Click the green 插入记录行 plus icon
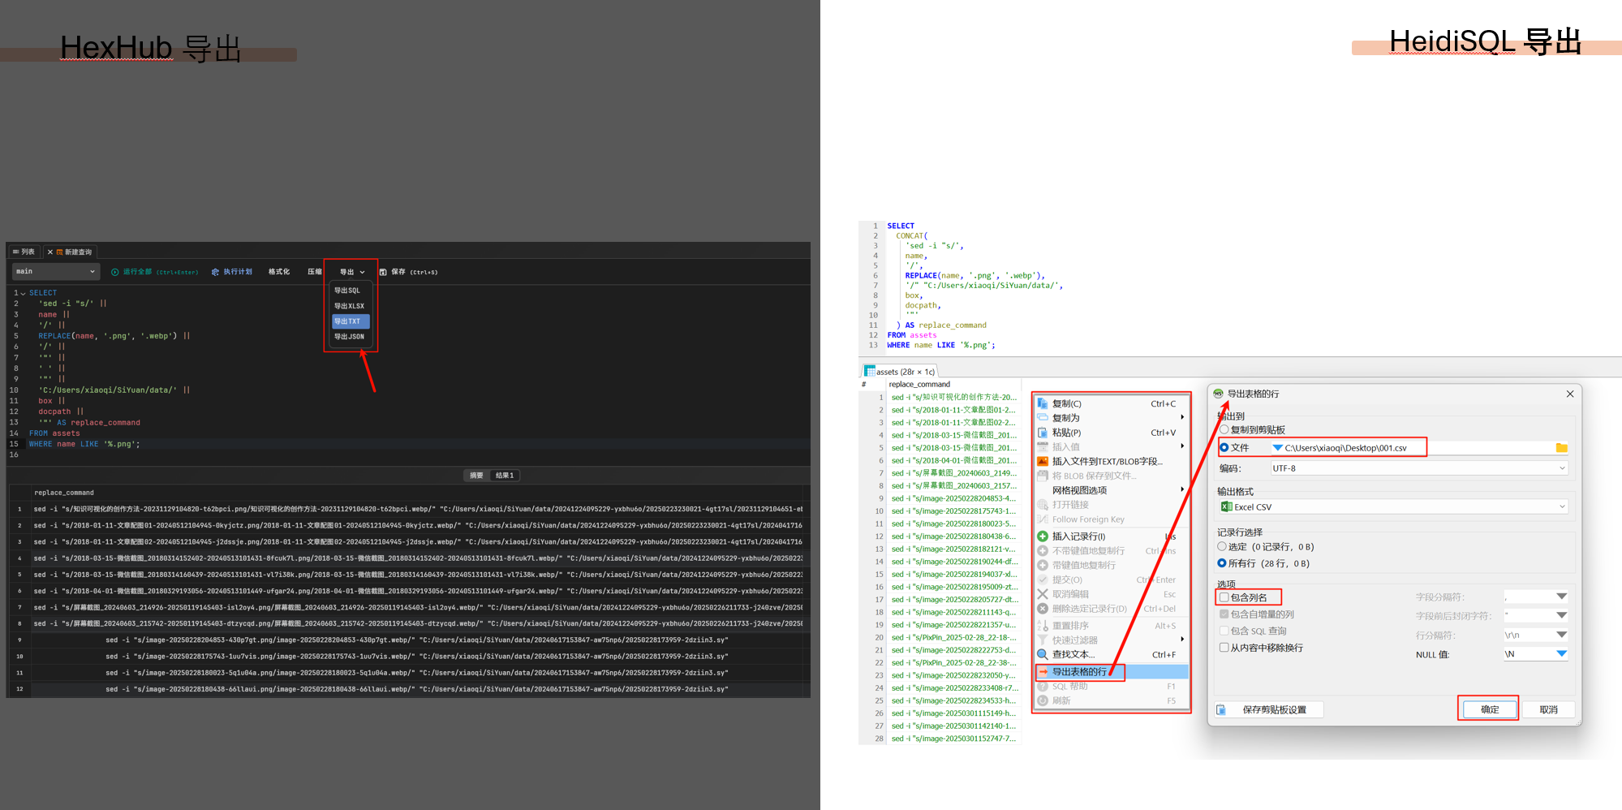 click(x=1043, y=536)
